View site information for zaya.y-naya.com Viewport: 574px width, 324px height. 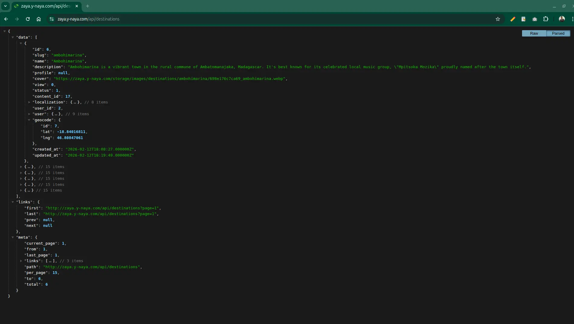click(x=52, y=19)
